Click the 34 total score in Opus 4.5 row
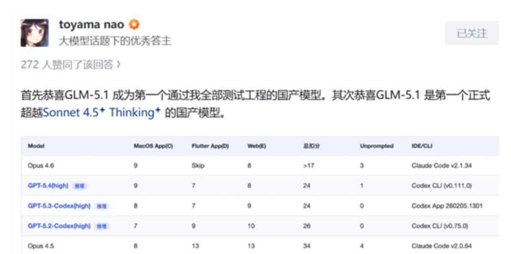This screenshot has height=254, width=511. (307, 246)
